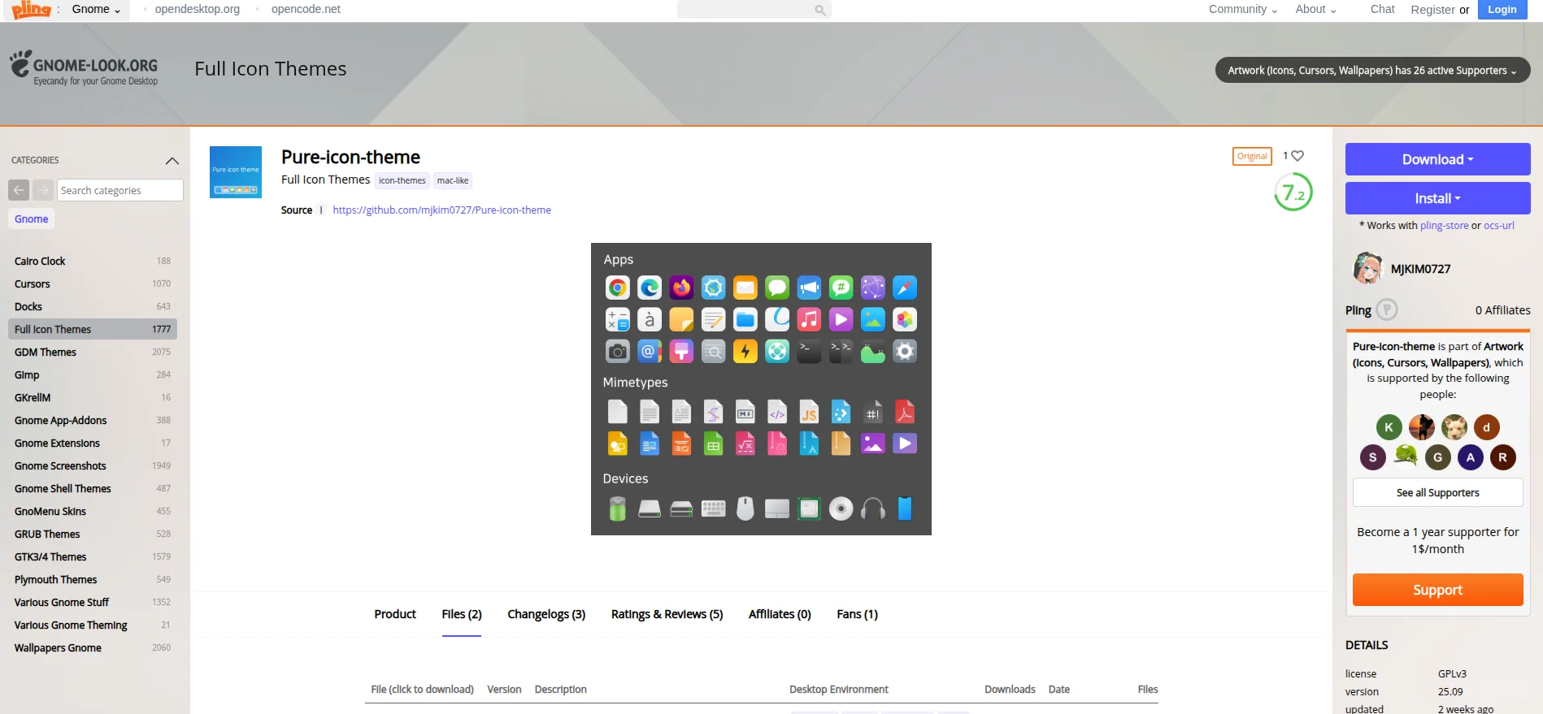Switch to the Product tab
Screen dimensions: 1543x714
tap(395, 614)
